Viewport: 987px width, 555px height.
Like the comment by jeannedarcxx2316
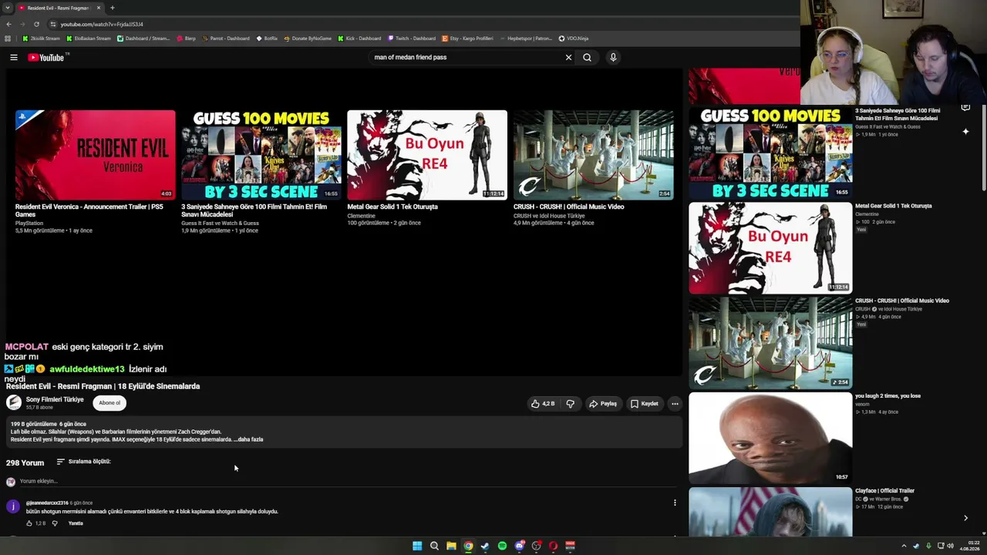click(x=29, y=523)
